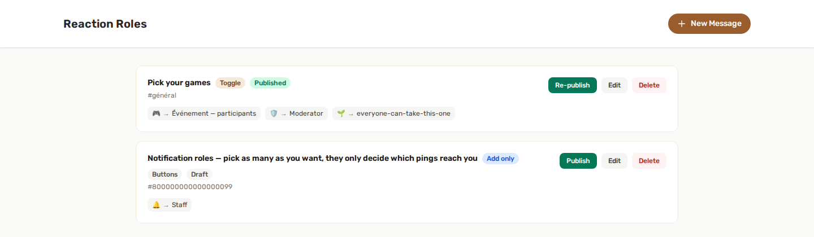Click the Reaction Roles page heading
Viewport: 814px width, 237px height.
click(105, 24)
